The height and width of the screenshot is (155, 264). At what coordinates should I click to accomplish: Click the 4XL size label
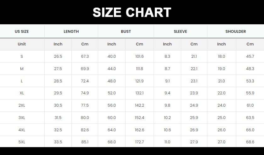(x=22, y=130)
